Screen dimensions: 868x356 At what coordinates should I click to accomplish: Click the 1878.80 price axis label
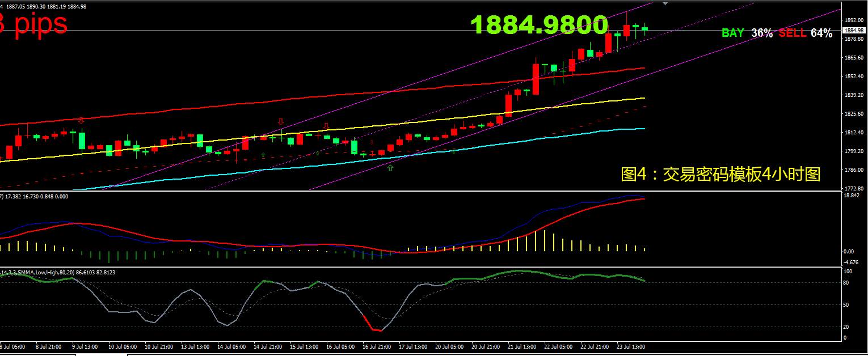pos(854,39)
